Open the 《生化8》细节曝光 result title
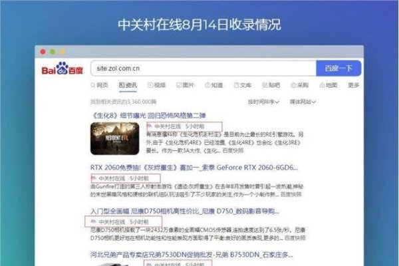 pos(148,116)
